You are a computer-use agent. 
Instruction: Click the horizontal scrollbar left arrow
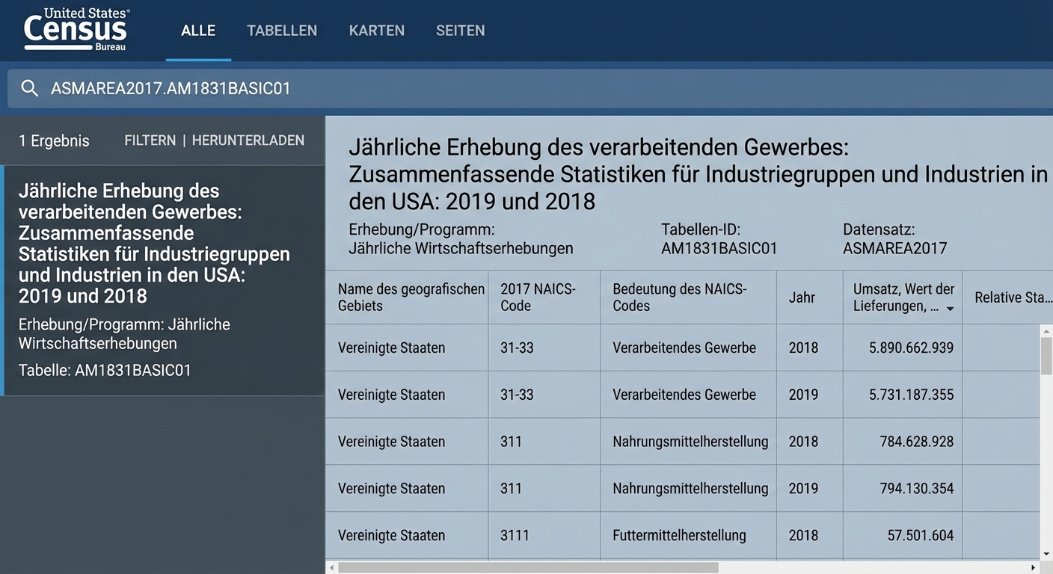331,568
